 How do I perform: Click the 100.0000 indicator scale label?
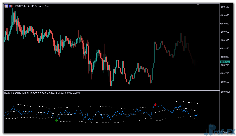[226, 92]
